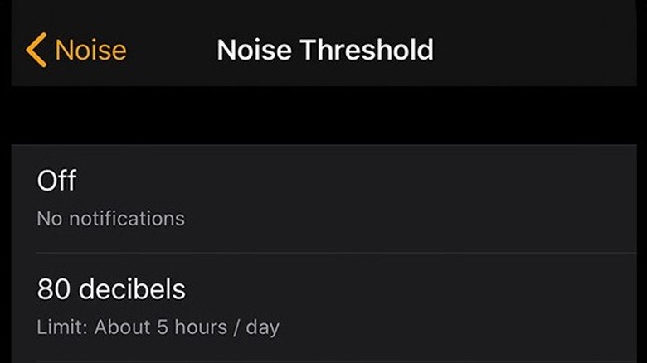Tap "/ day" at the end of the limit text
Screen dimensions: 647x363
click(255, 327)
